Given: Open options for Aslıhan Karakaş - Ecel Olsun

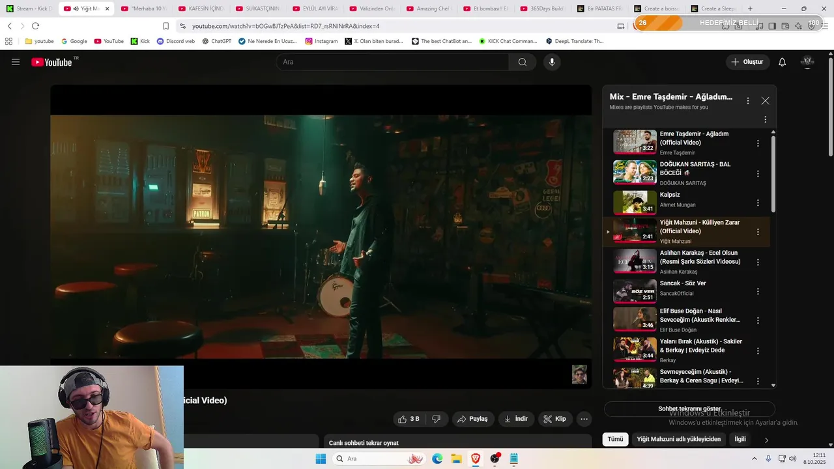Looking at the screenshot, I should click(x=758, y=262).
